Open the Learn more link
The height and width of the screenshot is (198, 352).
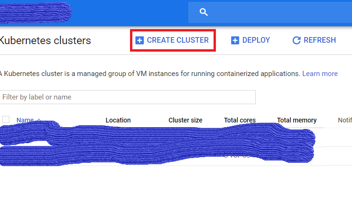pyautogui.click(x=320, y=74)
